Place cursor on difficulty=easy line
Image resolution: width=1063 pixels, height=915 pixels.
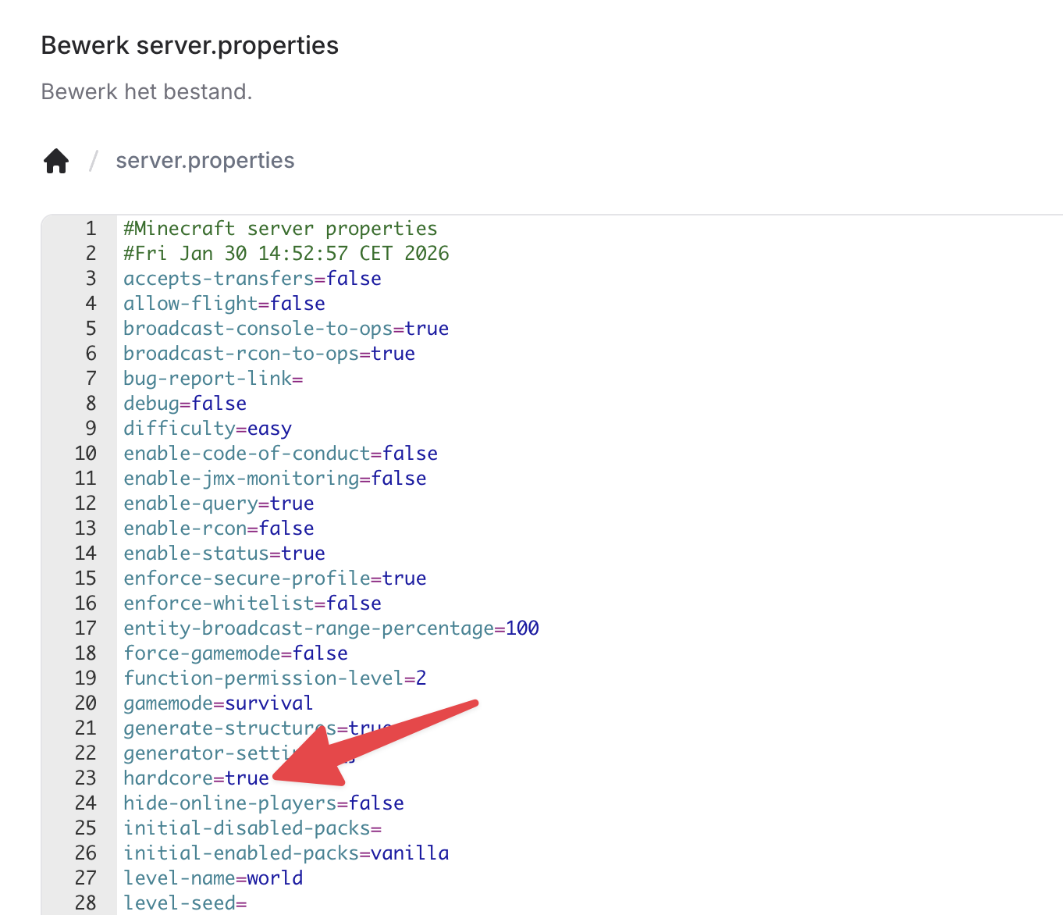(x=207, y=429)
